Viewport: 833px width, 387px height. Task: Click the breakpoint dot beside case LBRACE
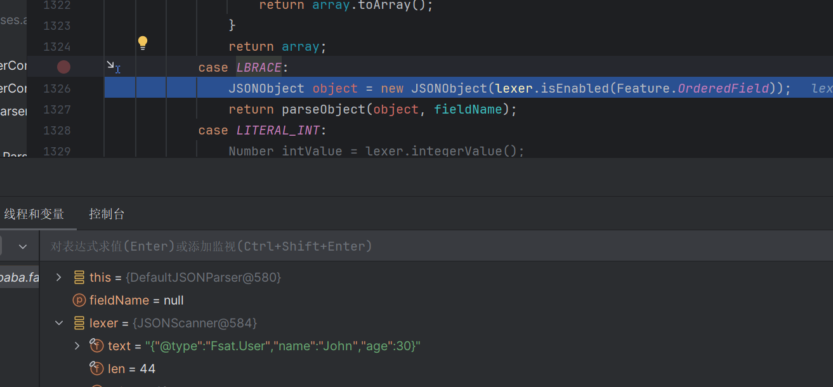[x=63, y=67]
